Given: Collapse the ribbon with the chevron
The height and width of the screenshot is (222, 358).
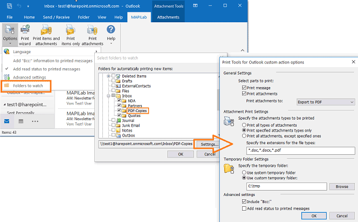Looking at the screenshot, I should pyautogui.click(x=243, y=50).
